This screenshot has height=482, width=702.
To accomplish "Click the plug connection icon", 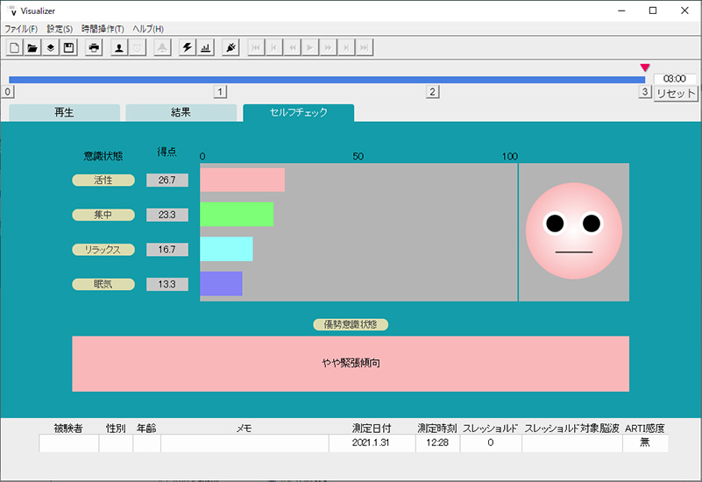I will (x=230, y=47).
